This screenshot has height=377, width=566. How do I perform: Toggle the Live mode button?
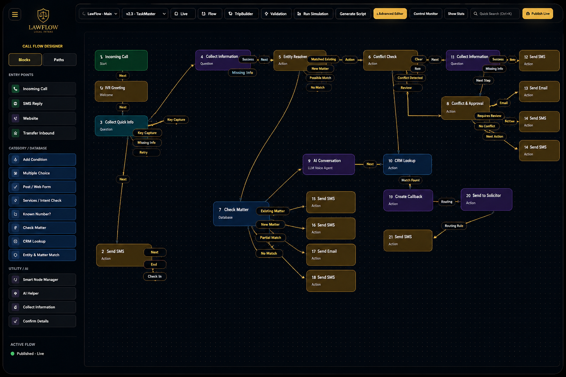(183, 14)
